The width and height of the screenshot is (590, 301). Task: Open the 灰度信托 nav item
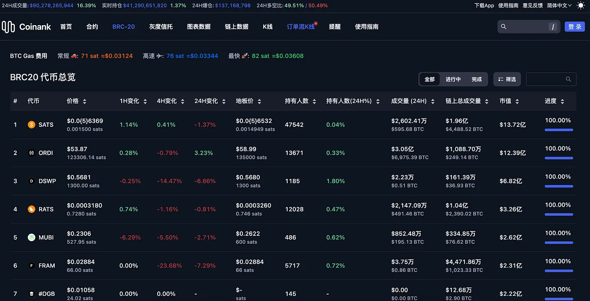point(161,27)
